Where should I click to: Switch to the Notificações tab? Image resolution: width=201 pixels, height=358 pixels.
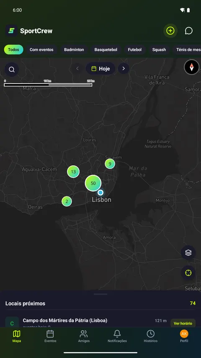pyautogui.click(x=117, y=336)
